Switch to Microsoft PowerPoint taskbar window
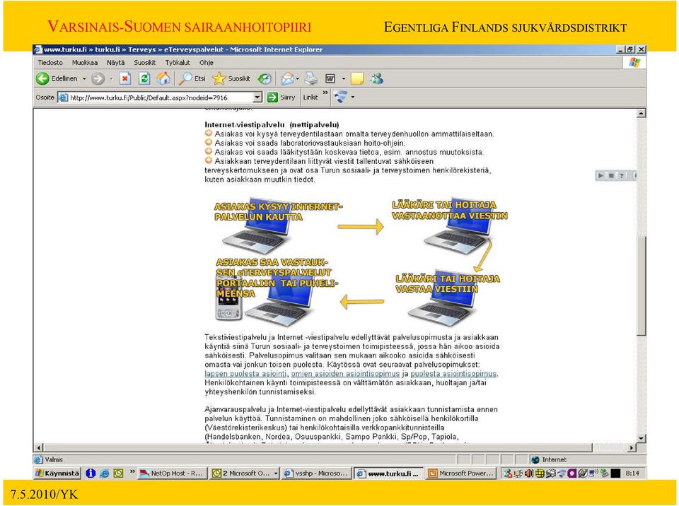 (x=460, y=473)
